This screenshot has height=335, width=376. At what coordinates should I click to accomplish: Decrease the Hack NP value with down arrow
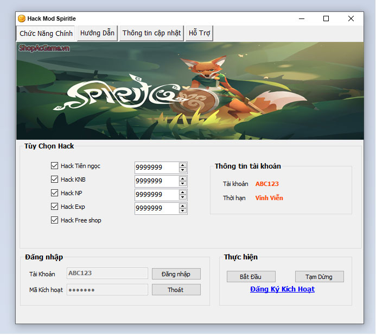pyautogui.click(x=183, y=197)
